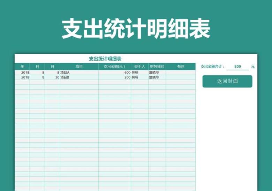Click the 经手人 cell in 项目A row
The height and width of the screenshot is (191, 272).
(x=139, y=72)
